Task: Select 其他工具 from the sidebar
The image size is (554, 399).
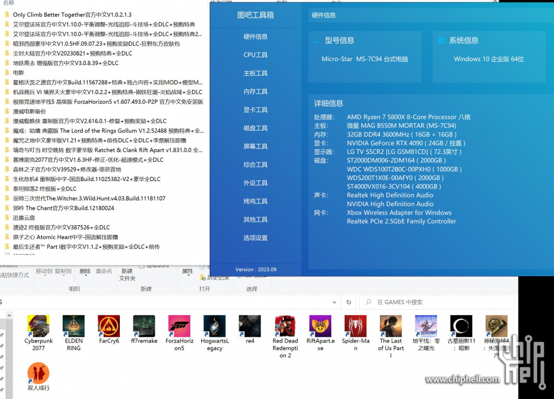Action: coord(256,220)
